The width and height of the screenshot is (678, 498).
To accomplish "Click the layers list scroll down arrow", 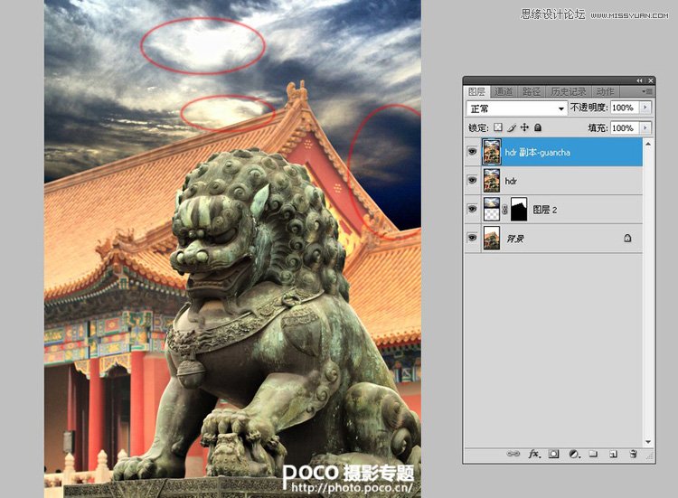I will coord(648,442).
